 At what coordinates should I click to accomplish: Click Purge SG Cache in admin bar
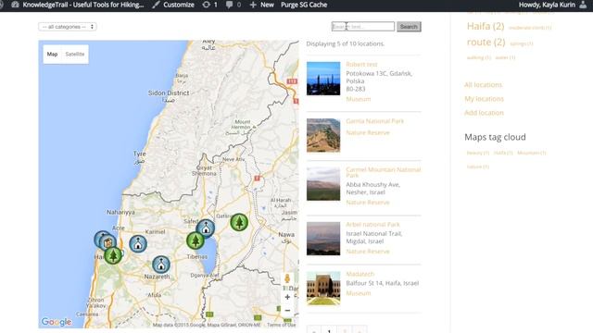click(304, 5)
